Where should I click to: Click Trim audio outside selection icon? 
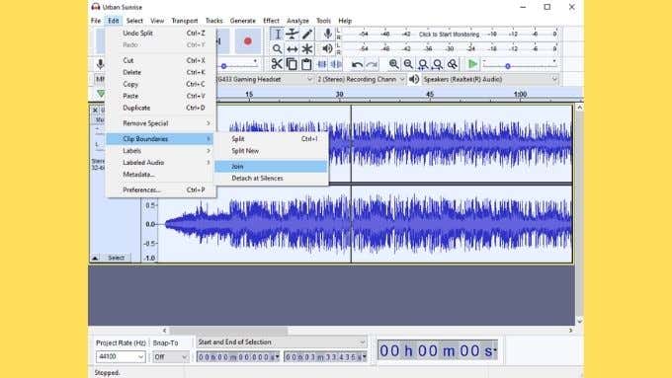point(322,64)
